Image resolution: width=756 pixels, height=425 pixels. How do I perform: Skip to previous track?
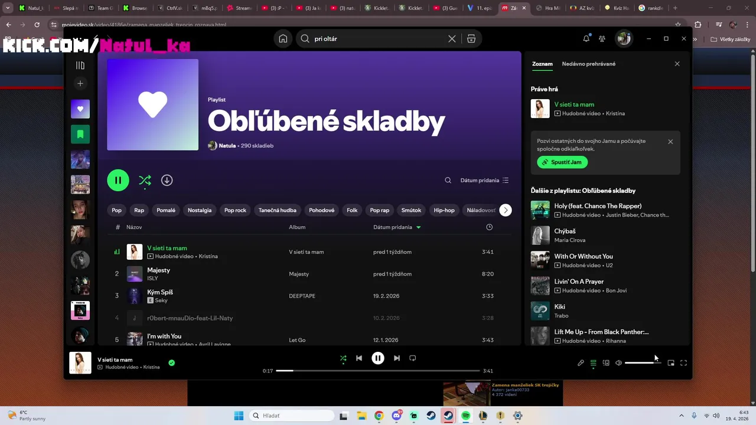click(x=359, y=358)
